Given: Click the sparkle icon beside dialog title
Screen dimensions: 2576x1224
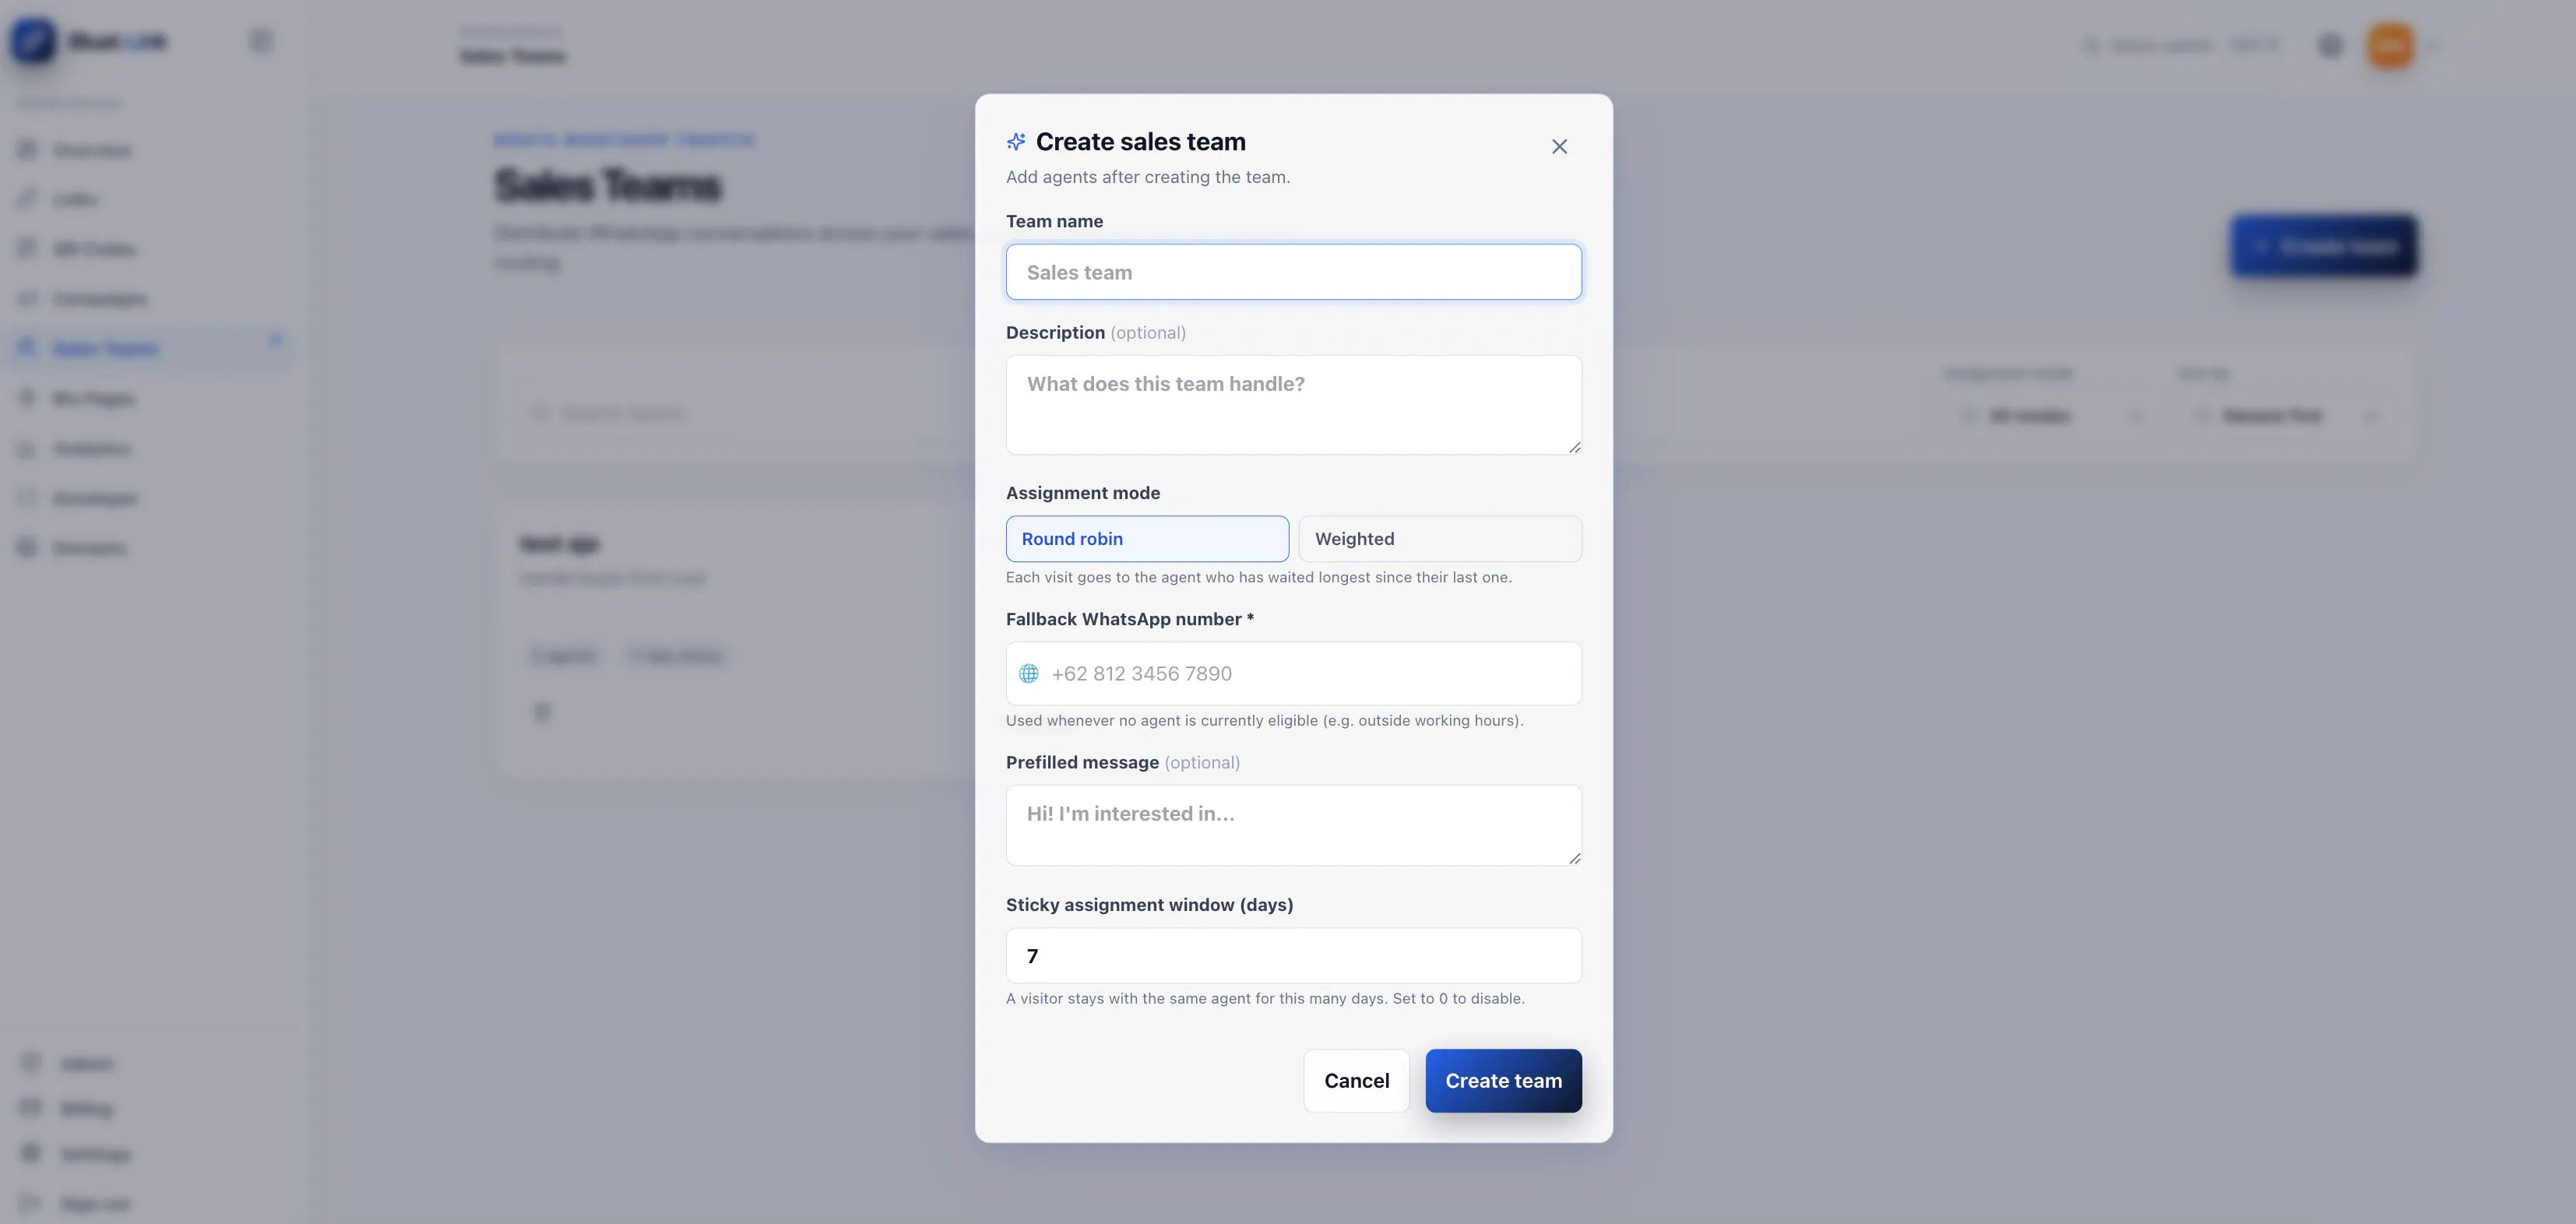Looking at the screenshot, I should pyautogui.click(x=1016, y=142).
